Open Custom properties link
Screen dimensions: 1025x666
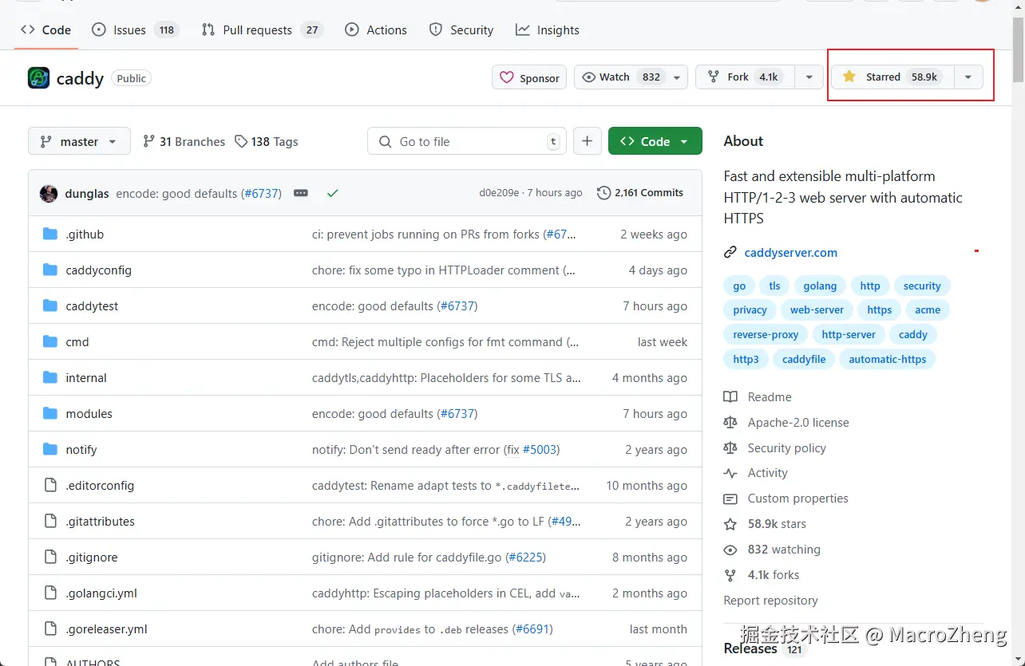point(786,499)
